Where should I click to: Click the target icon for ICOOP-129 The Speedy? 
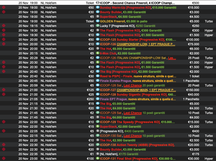[x=4, y=122]
